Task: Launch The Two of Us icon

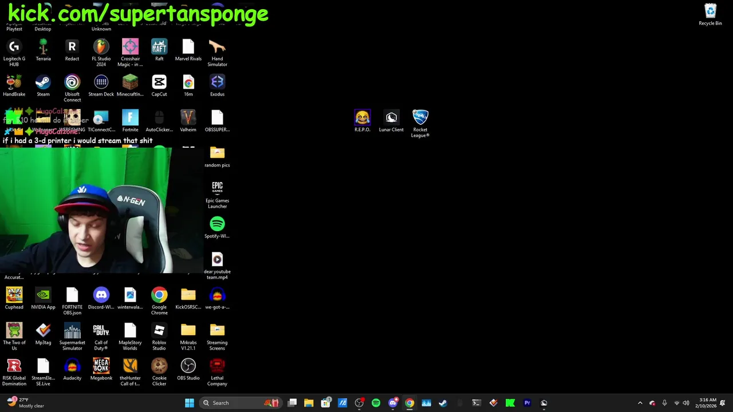Action: (x=14, y=337)
